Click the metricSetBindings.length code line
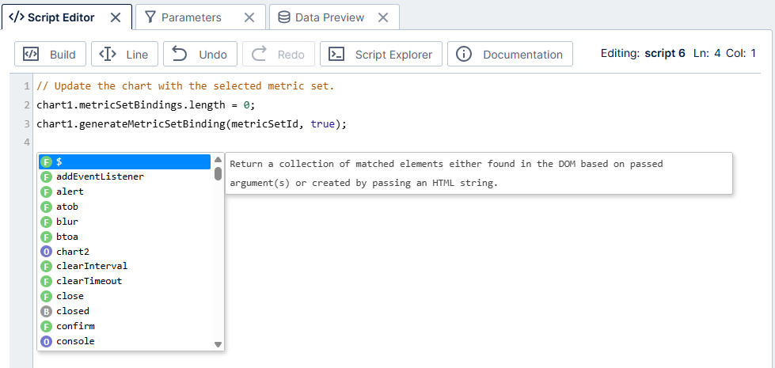 click(146, 105)
